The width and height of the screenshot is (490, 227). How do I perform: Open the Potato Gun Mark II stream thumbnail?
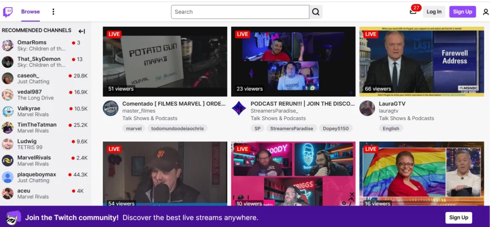(x=165, y=62)
